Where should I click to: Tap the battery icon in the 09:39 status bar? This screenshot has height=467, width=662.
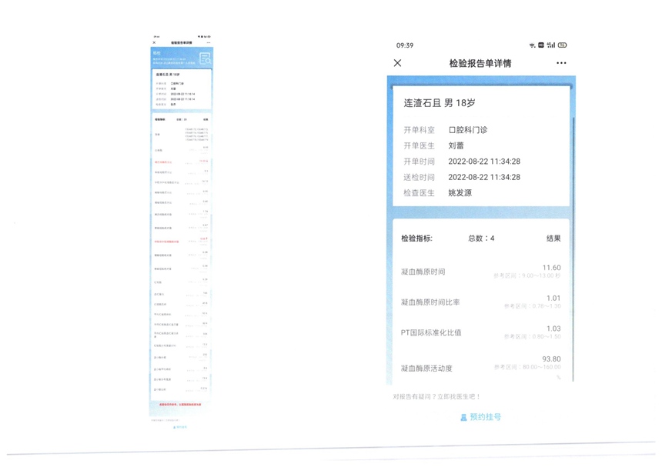[563, 45]
